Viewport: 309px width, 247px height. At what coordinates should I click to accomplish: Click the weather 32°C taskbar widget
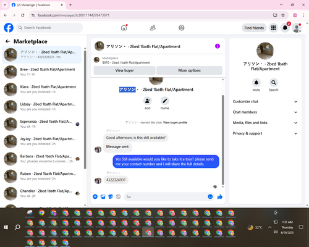coord(255,227)
